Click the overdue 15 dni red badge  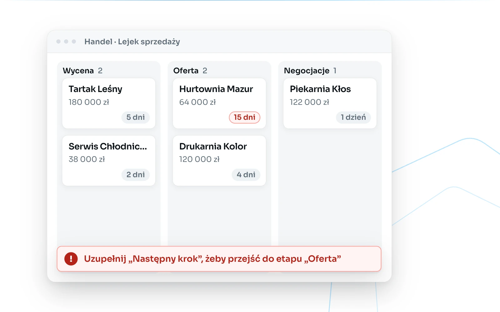[x=245, y=117]
